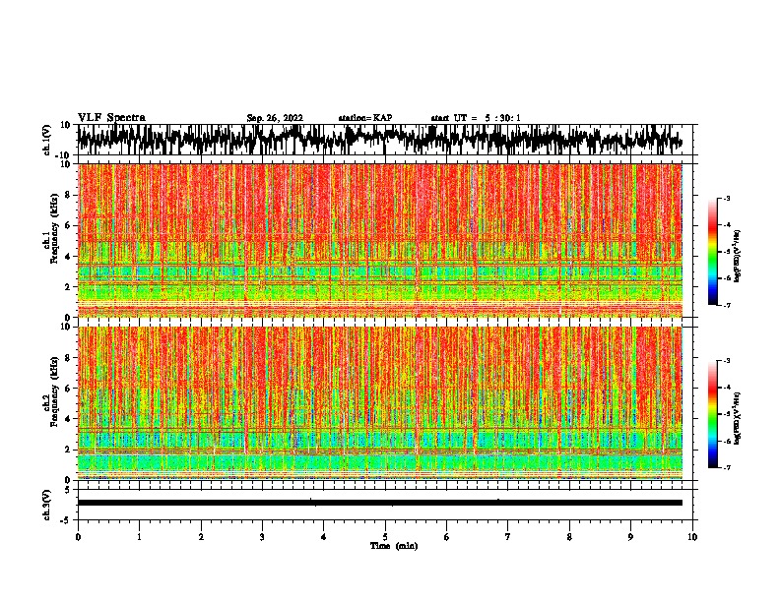The image size is (780, 602).
Task: Click the ch.2 spectrogram color bar
Action: click(713, 414)
